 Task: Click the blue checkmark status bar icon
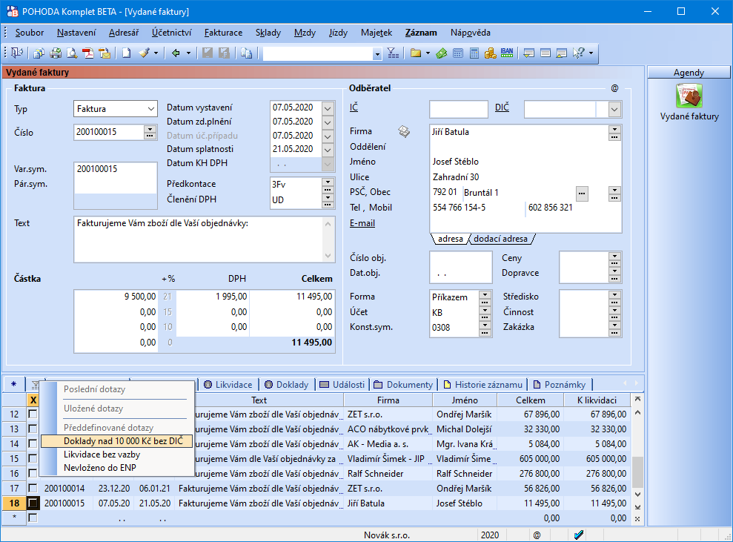(579, 535)
